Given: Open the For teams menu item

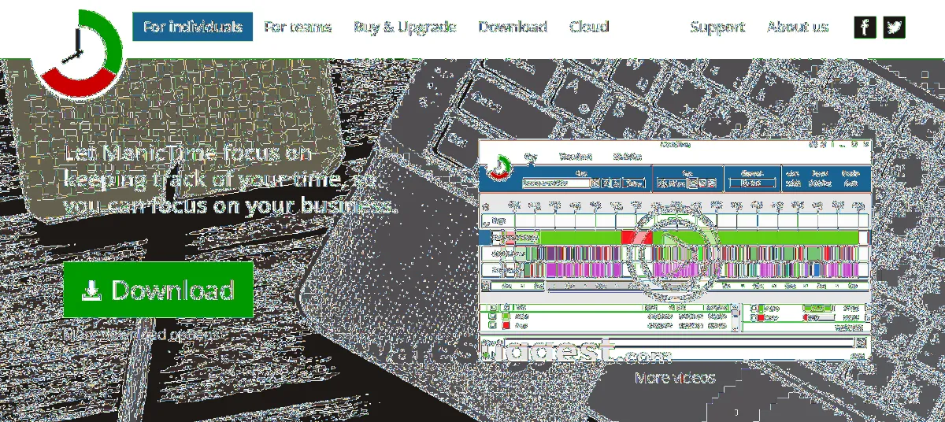Looking at the screenshot, I should tap(298, 27).
